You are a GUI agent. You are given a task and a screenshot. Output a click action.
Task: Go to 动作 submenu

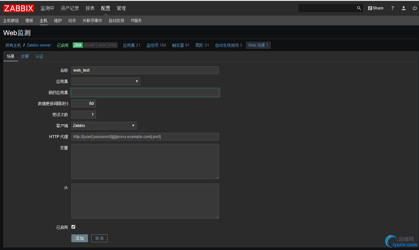[72, 21]
